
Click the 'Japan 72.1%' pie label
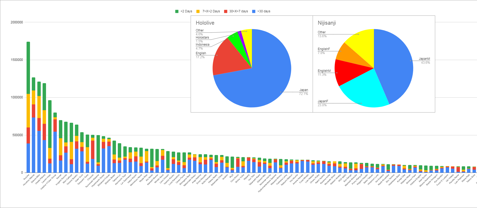pyautogui.click(x=303, y=92)
